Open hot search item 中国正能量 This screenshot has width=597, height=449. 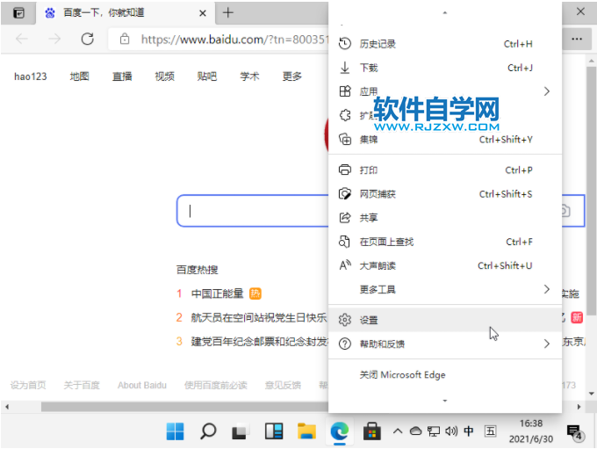217,293
